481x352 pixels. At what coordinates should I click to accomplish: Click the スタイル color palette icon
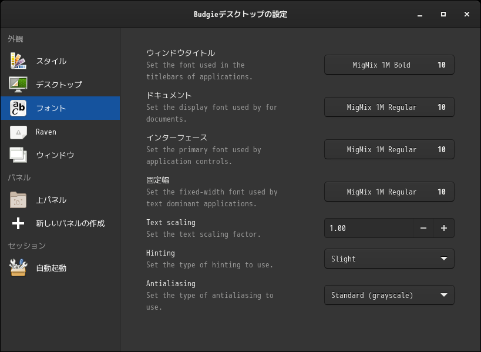[x=18, y=61]
